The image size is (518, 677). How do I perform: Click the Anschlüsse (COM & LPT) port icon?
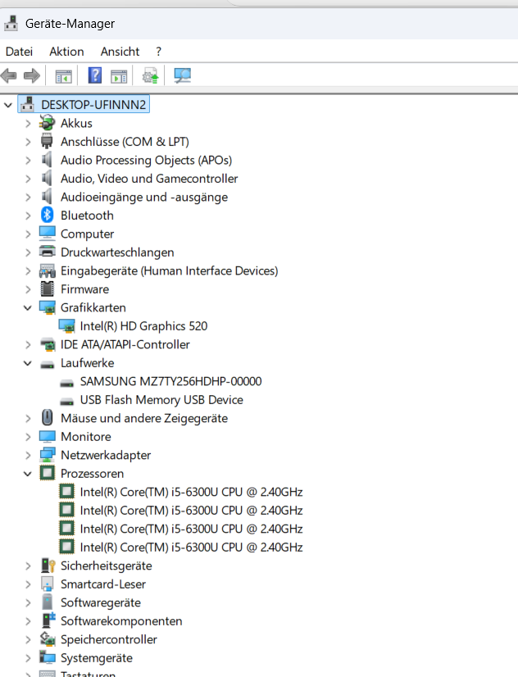(47, 141)
